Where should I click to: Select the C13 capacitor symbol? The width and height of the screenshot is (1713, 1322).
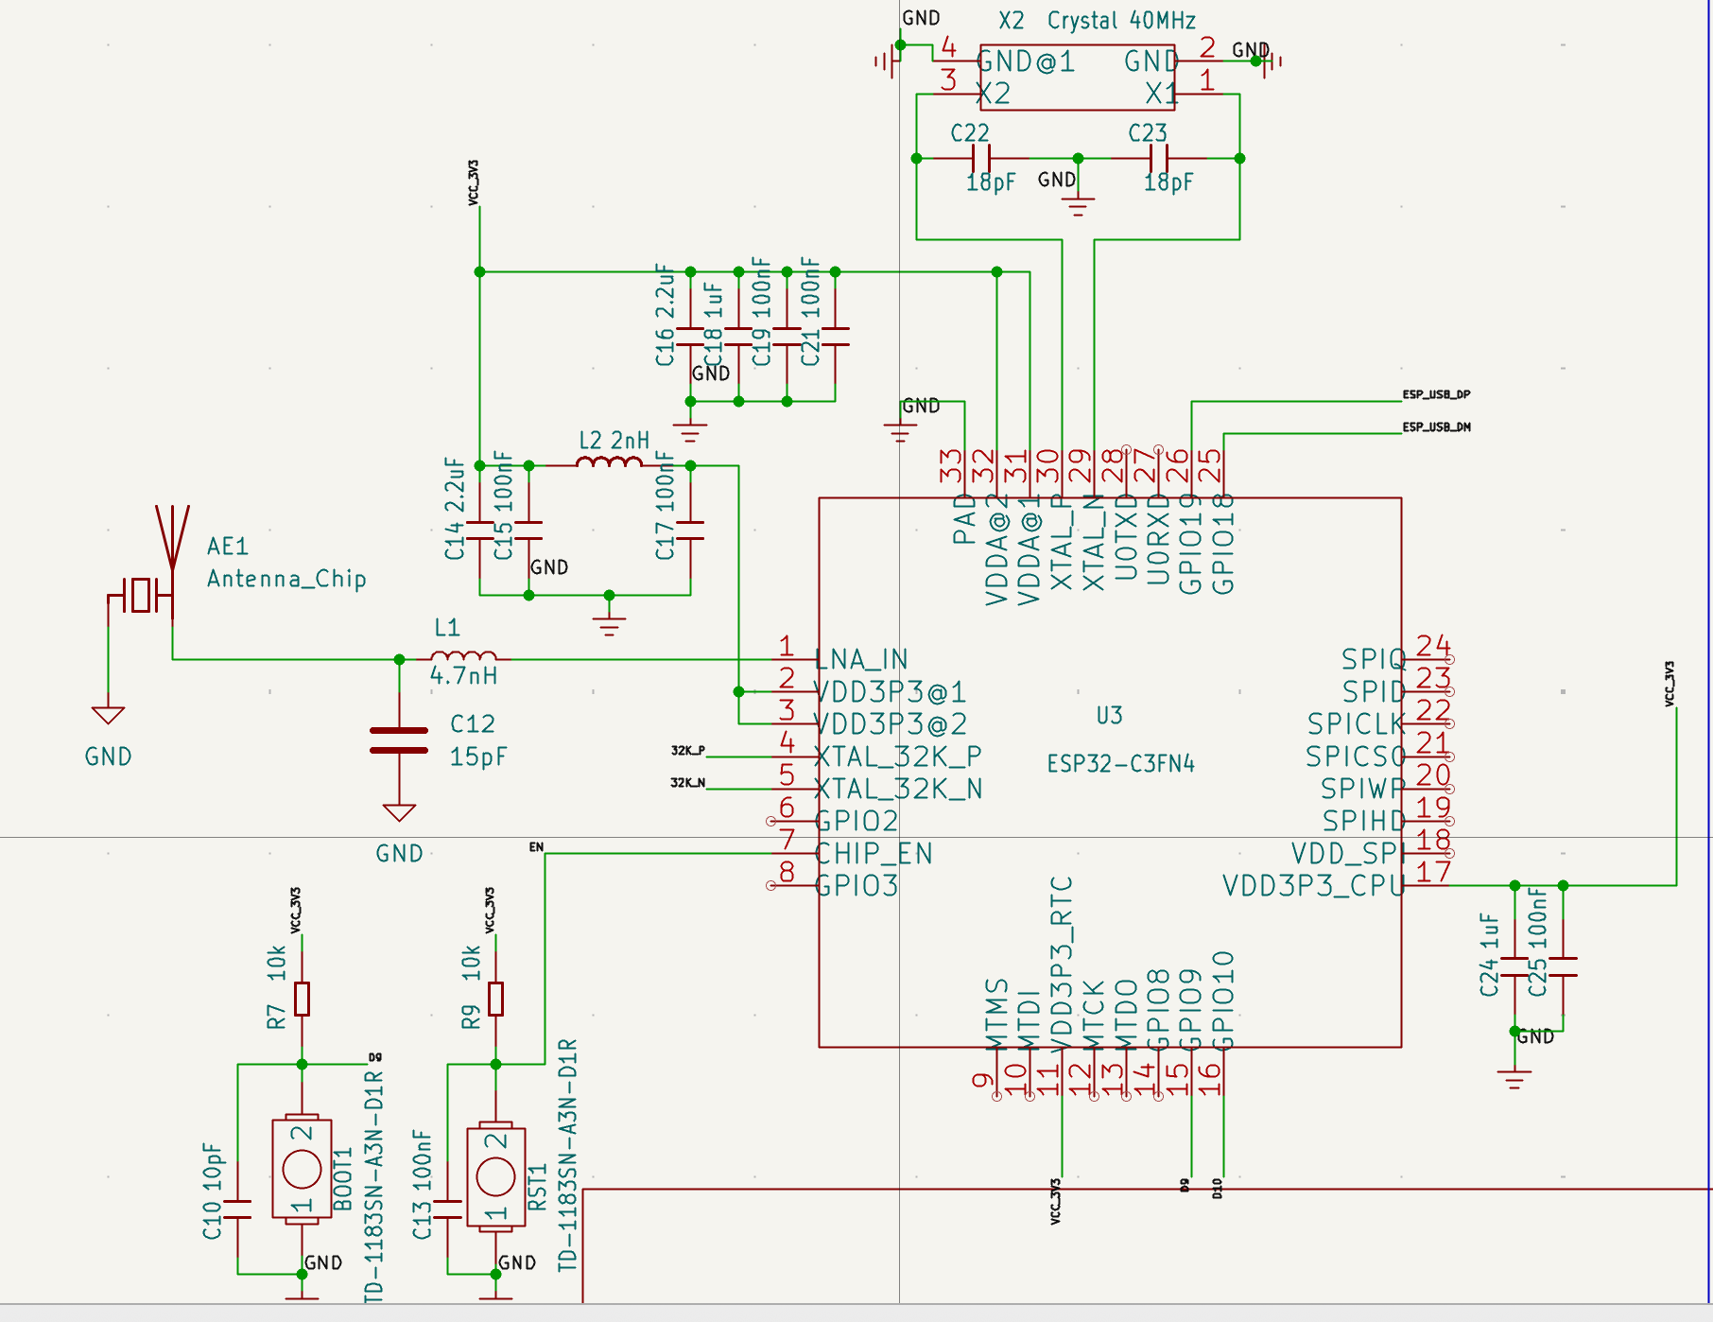(x=447, y=1209)
